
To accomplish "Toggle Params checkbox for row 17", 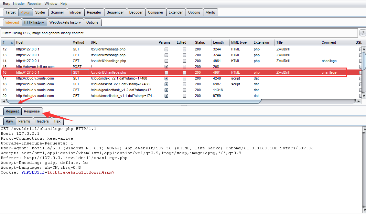I will pyautogui.click(x=166, y=79).
